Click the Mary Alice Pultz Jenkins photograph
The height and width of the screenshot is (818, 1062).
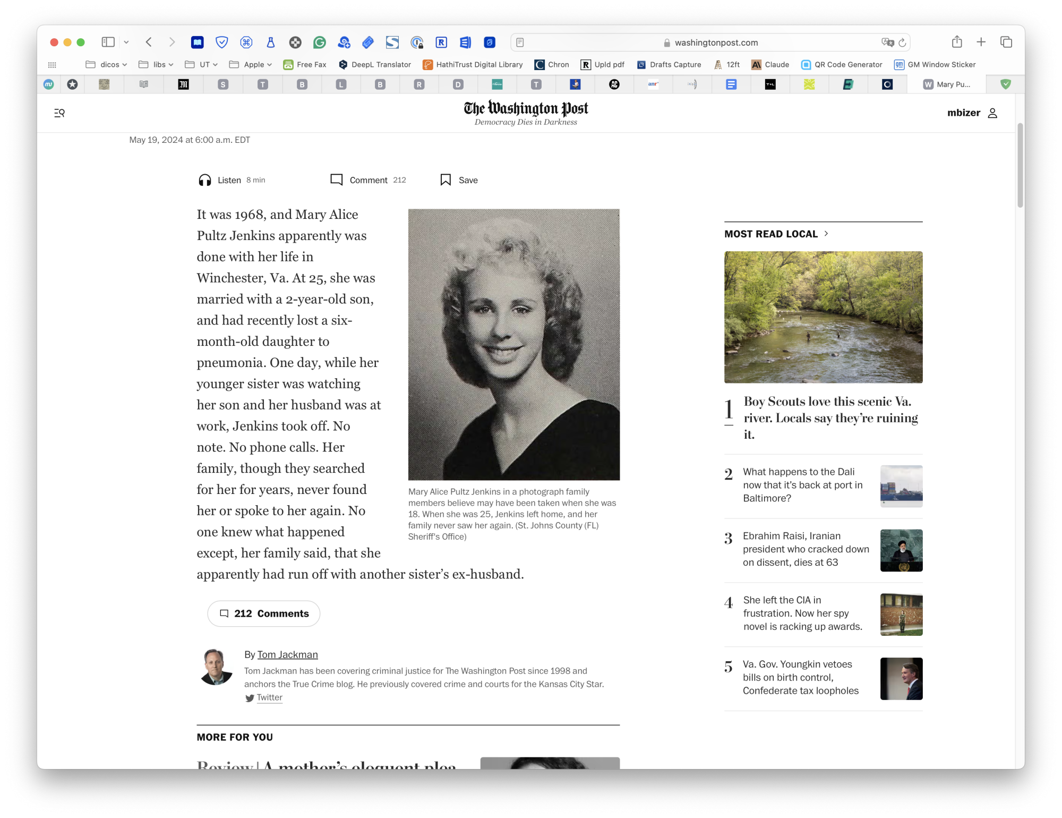pyautogui.click(x=513, y=345)
